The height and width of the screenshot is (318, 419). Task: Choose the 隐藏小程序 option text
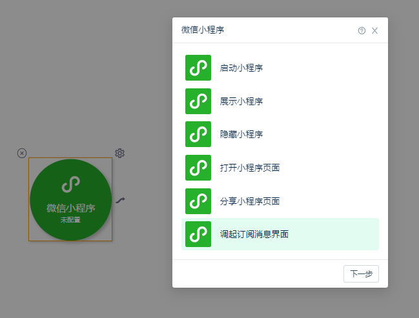tap(241, 134)
